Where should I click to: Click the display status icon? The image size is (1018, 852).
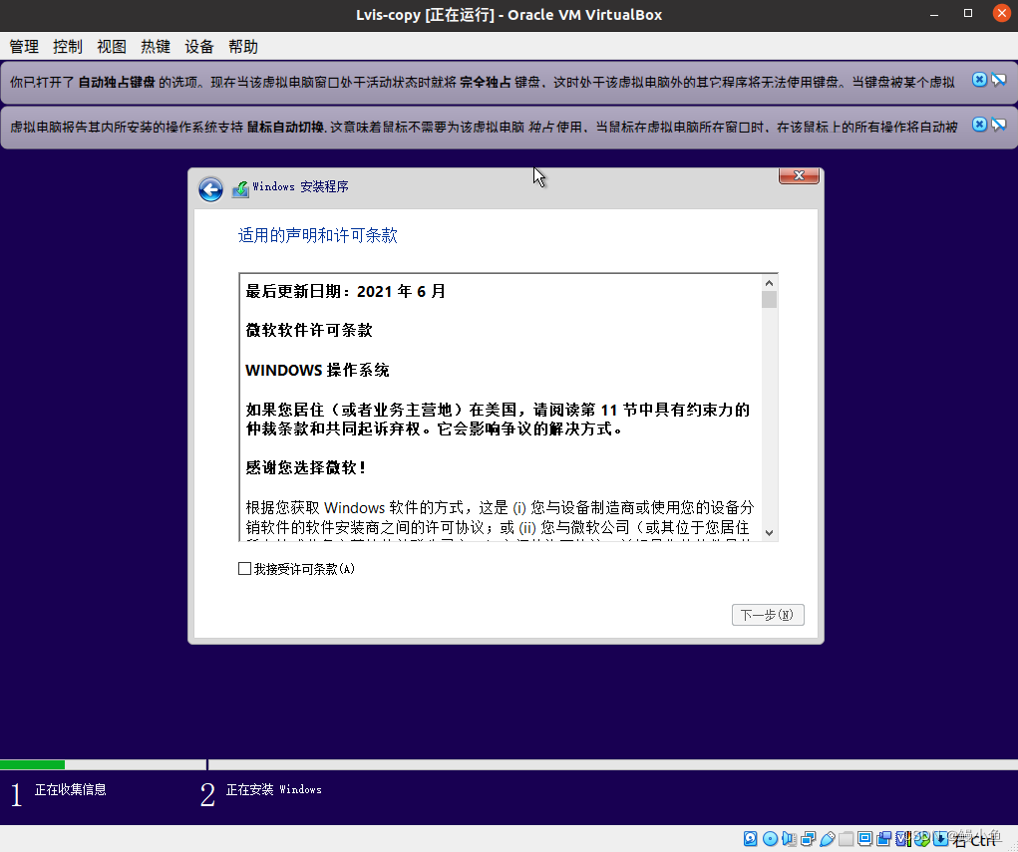click(864, 838)
